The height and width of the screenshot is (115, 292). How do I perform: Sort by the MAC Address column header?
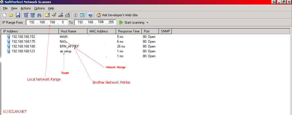102,31
